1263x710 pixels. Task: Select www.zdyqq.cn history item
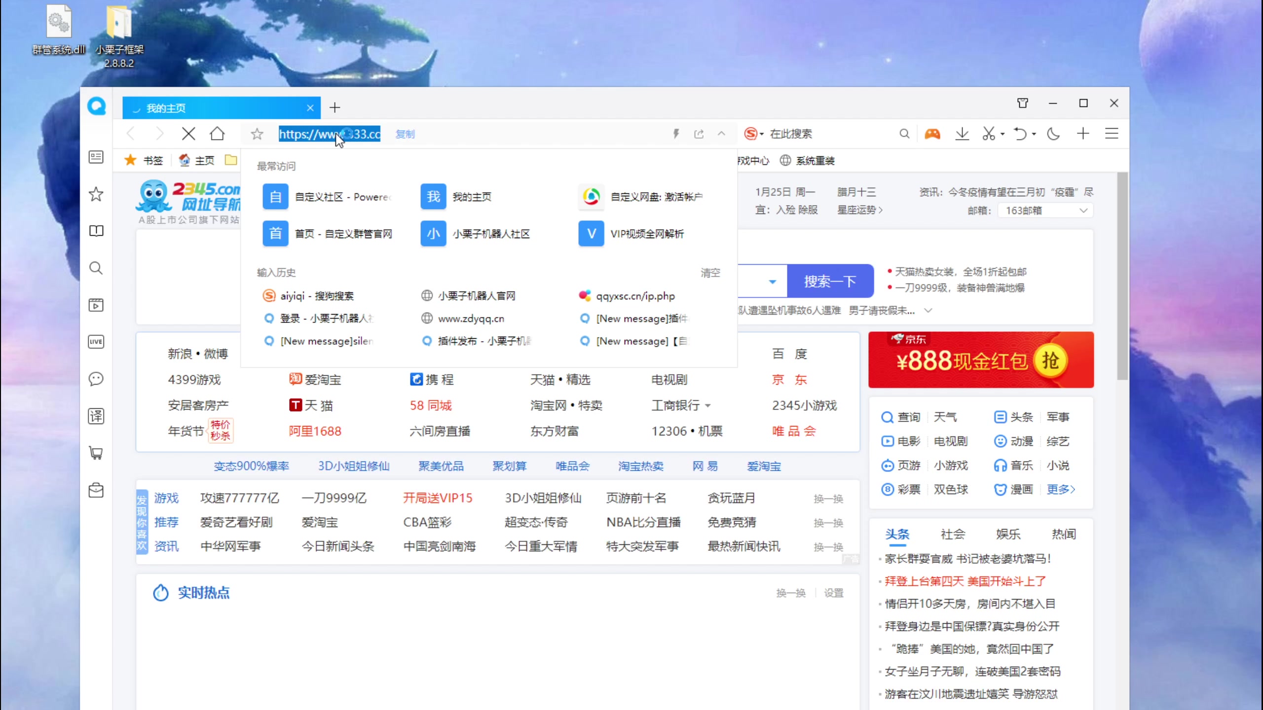point(463,319)
